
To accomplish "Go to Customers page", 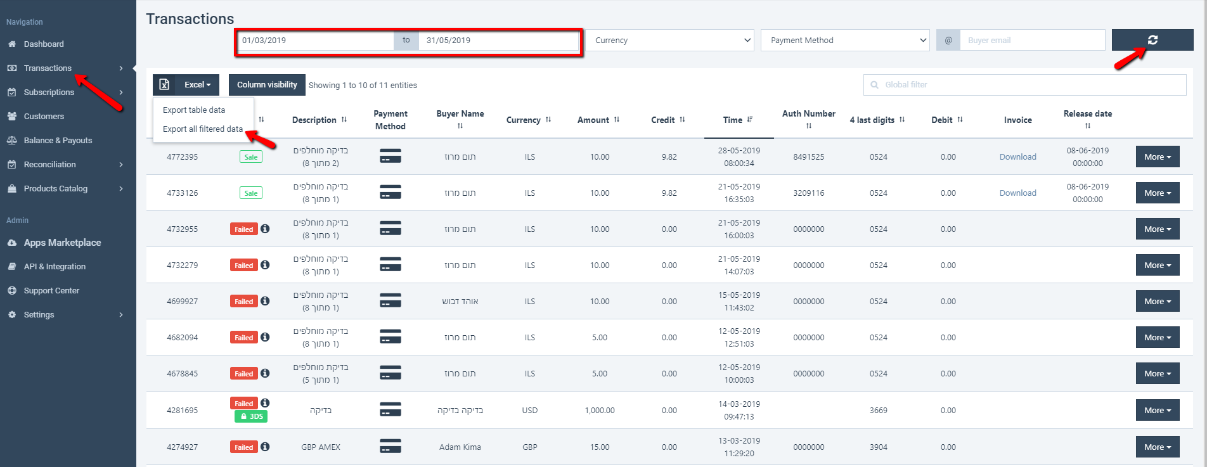I will point(44,117).
